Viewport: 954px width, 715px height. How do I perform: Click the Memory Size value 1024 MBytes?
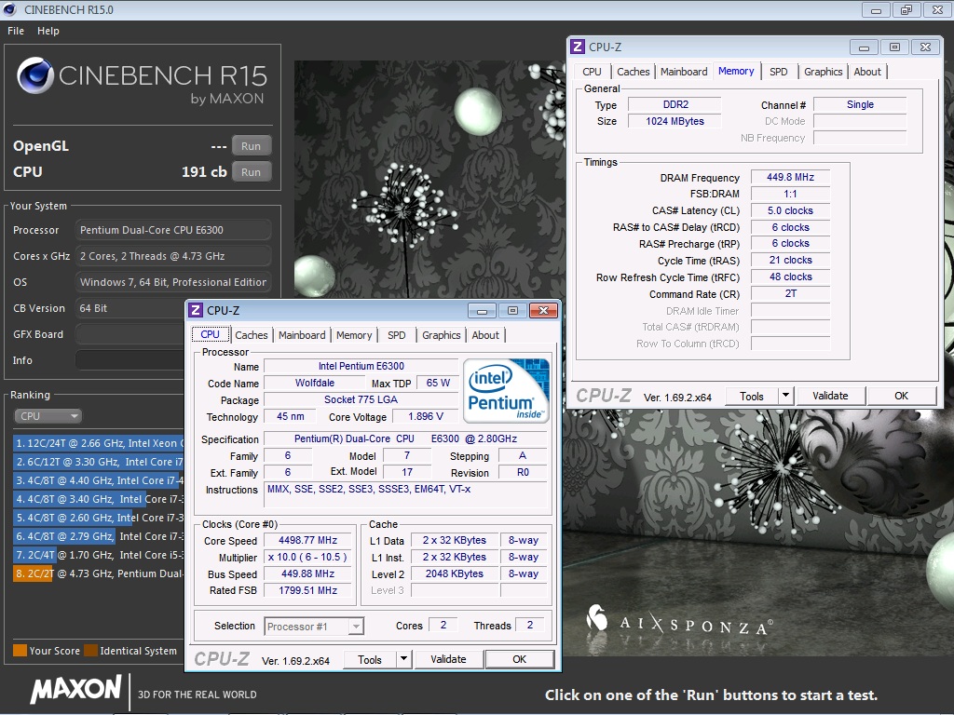[675, 121]
